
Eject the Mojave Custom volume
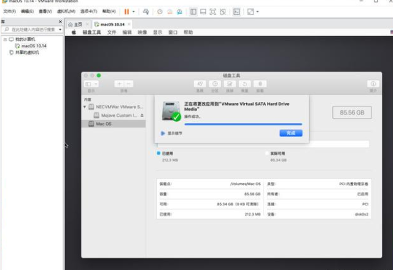[x=142, y=115]
